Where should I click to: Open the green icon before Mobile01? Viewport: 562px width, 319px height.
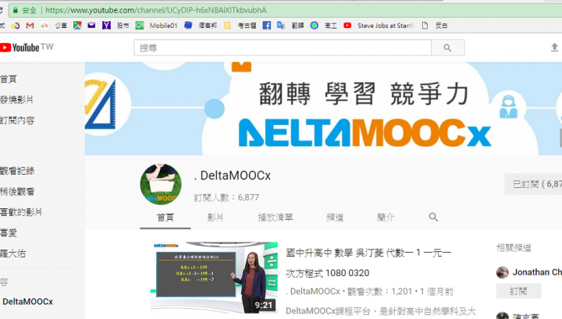(140, 26)
